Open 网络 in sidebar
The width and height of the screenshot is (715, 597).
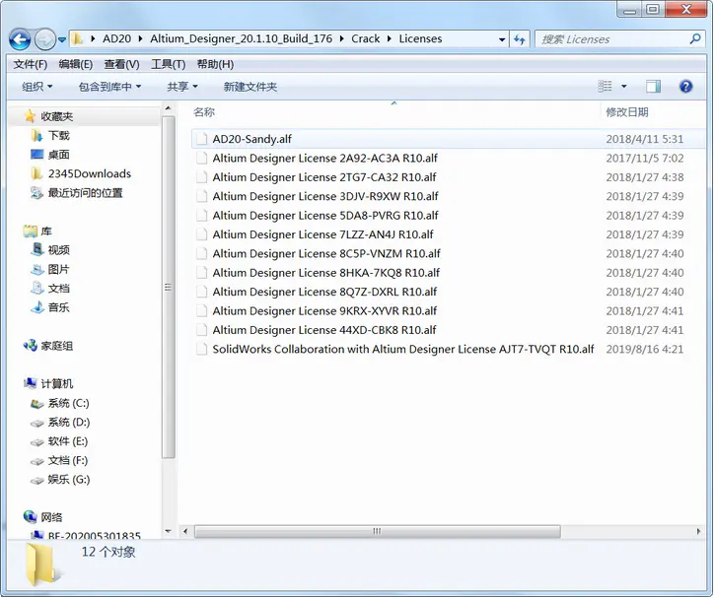[x=51, y=517]
